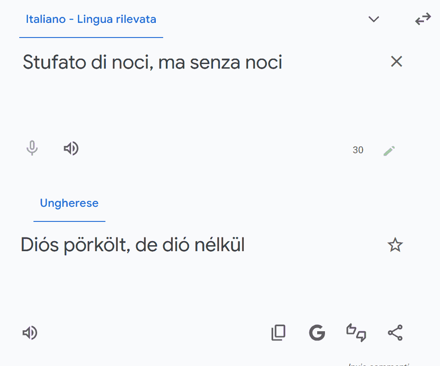Swap the source and target languages
The image size is (440, 366).
point(423,19)
